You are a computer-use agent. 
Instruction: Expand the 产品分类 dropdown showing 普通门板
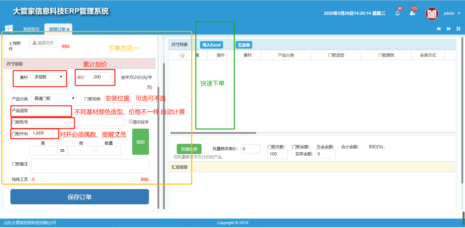[x=53, y=99]
